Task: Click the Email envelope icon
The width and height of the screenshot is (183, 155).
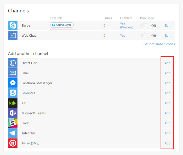Action: pyautogui.click(x=13, y=73)
